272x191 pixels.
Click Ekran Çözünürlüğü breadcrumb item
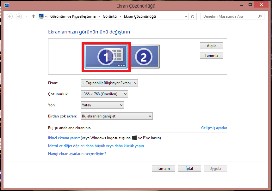pyautogui.click(x=140, y=16)
